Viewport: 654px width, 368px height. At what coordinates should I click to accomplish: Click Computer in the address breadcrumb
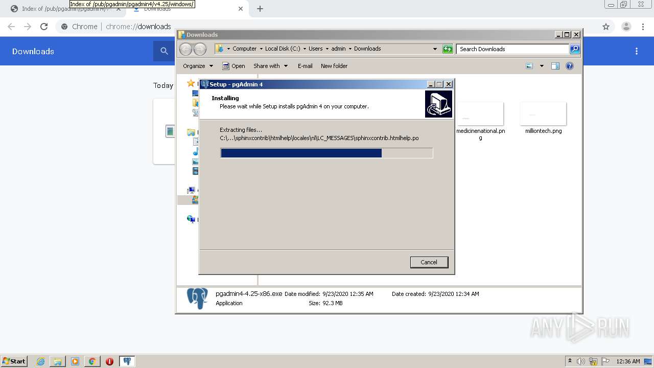tap(244, 49)
